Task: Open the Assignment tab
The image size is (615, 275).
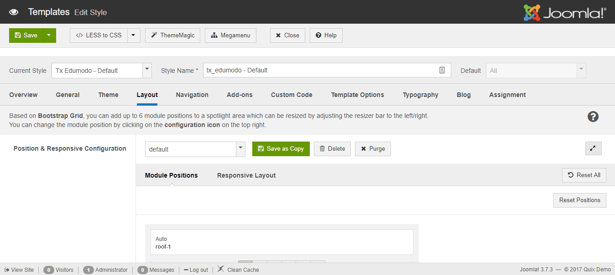Action: coord(507,95)
